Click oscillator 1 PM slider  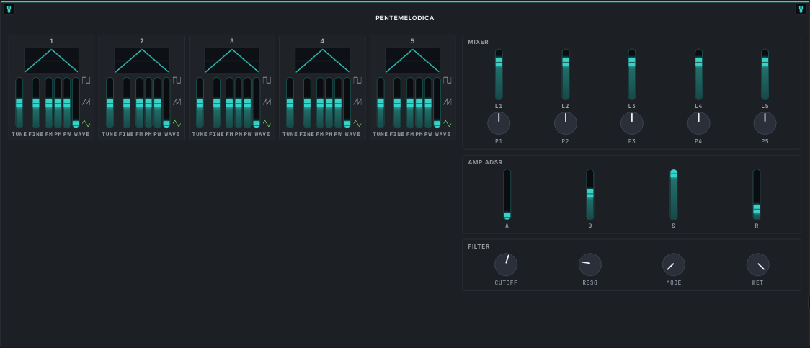tap(58, 103)
